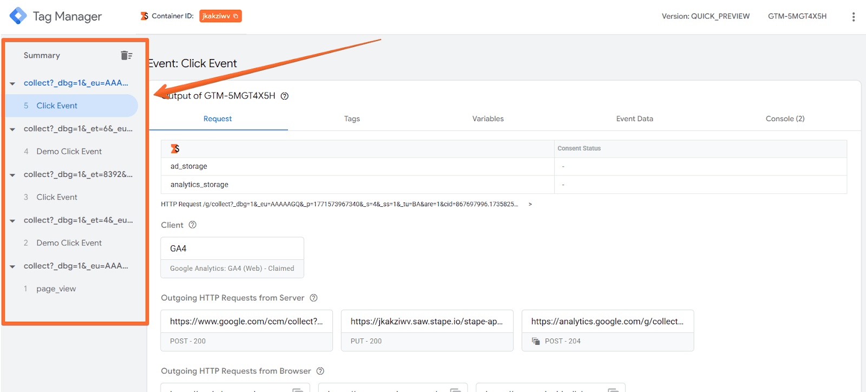The image size is (866, 392).
Task: Open the GA4 client card
Action: [232, 257]
